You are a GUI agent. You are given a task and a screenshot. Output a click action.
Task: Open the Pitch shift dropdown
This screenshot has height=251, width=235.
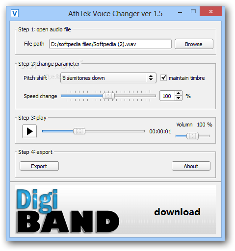click(x=108, y=78)
